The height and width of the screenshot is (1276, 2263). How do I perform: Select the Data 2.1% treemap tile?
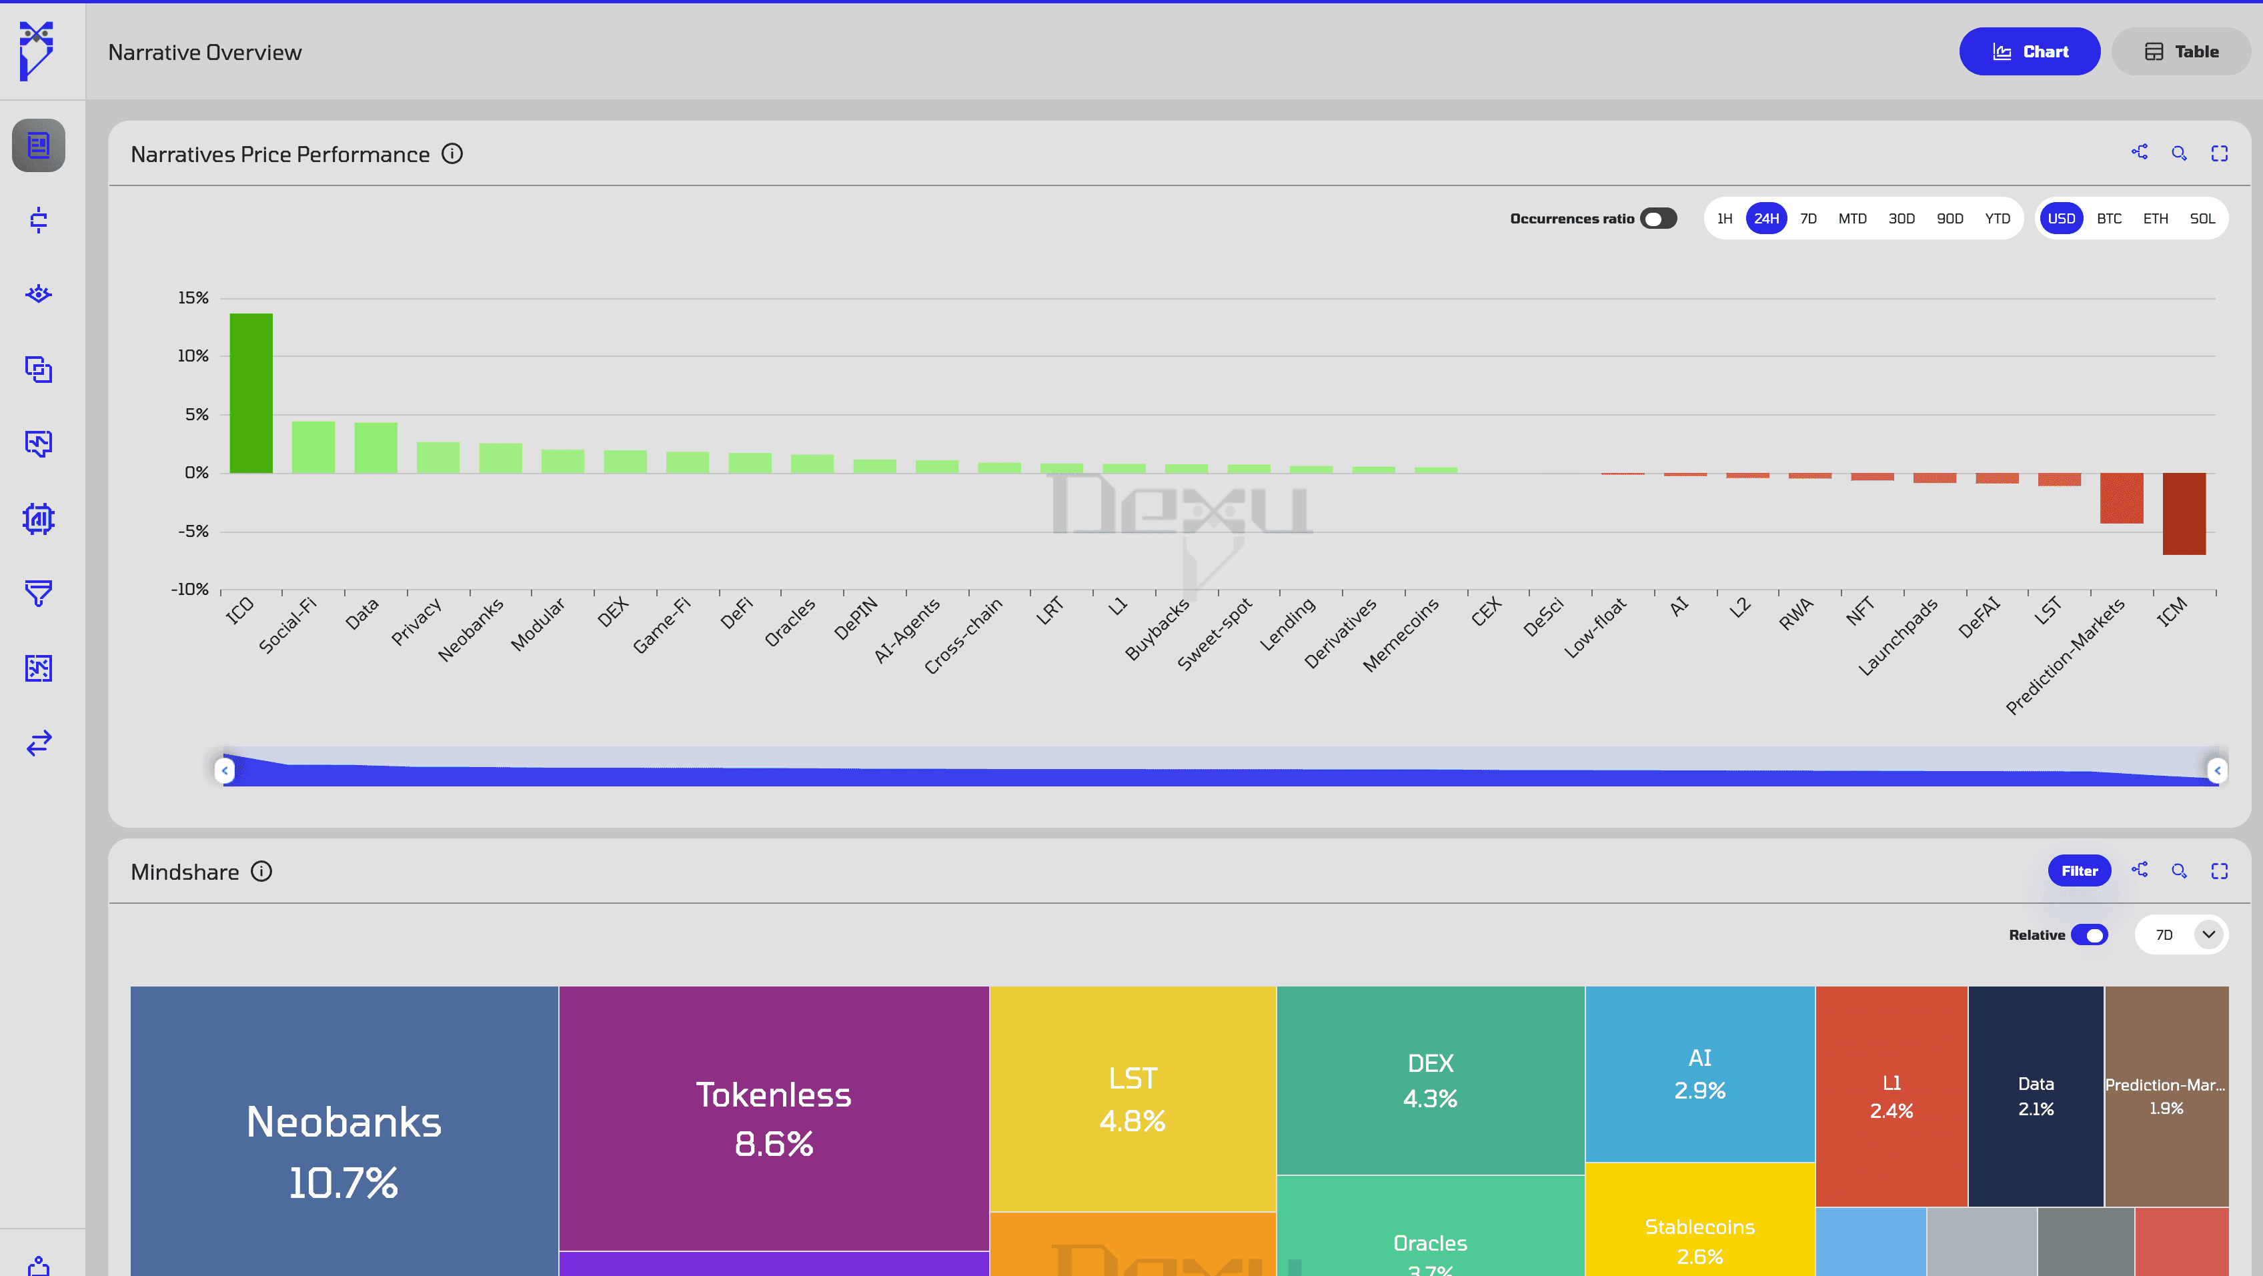(2036, 1096)
